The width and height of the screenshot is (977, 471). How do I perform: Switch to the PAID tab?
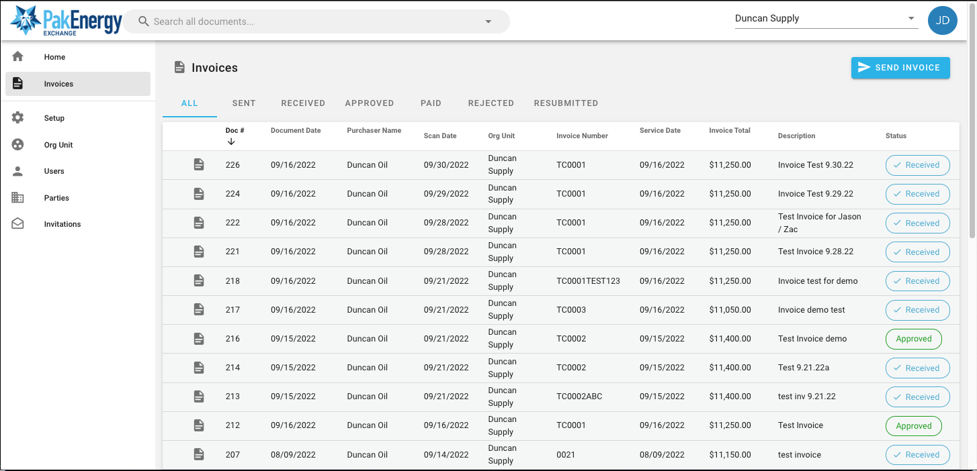point(431,103)
